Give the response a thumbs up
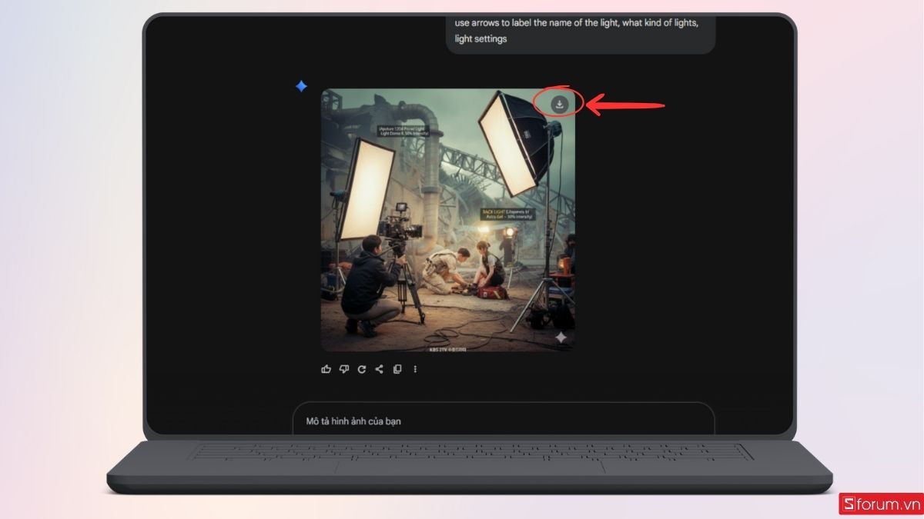 [326, 369]
